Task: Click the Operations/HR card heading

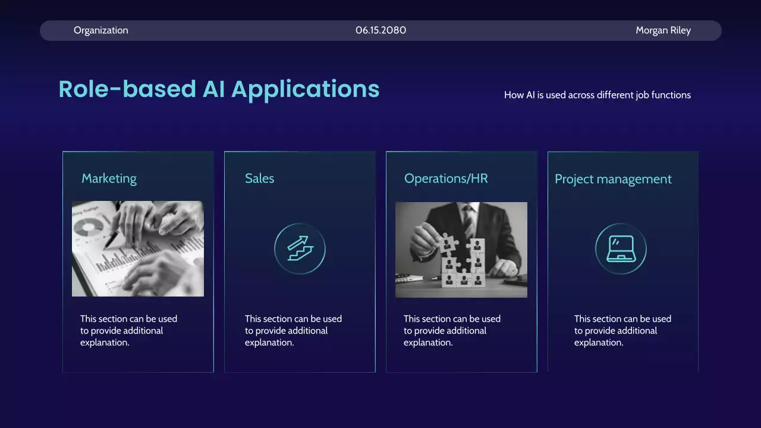Action: 446,178
